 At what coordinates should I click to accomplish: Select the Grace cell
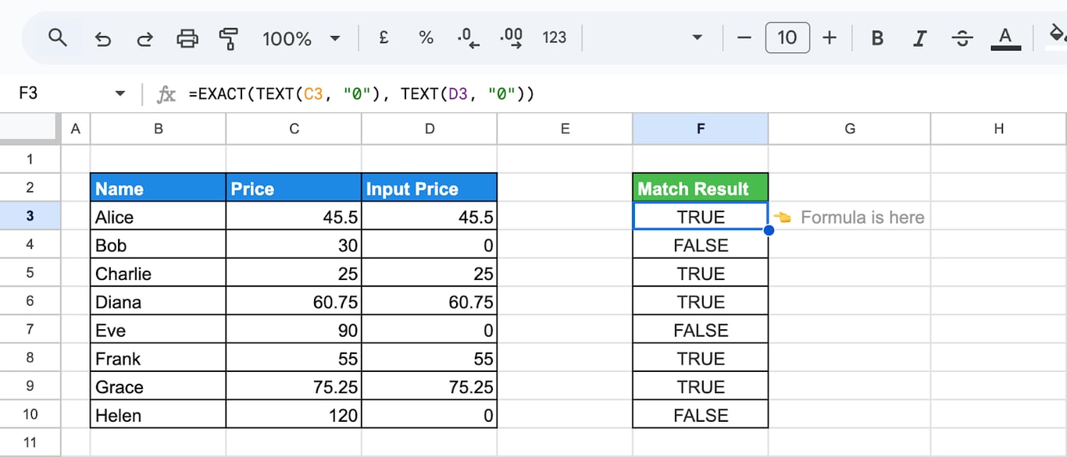pyautogui.click(x=159, y=387)
